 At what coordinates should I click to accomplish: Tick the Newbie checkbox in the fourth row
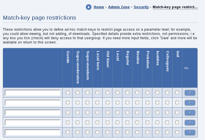tap(137, 122)
